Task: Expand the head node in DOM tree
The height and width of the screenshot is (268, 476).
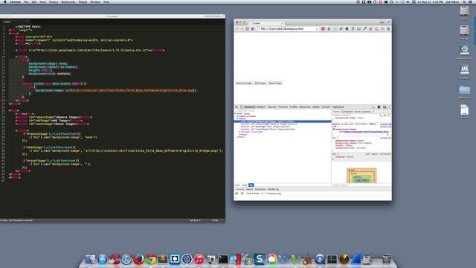Action: [x=237, y=116]
